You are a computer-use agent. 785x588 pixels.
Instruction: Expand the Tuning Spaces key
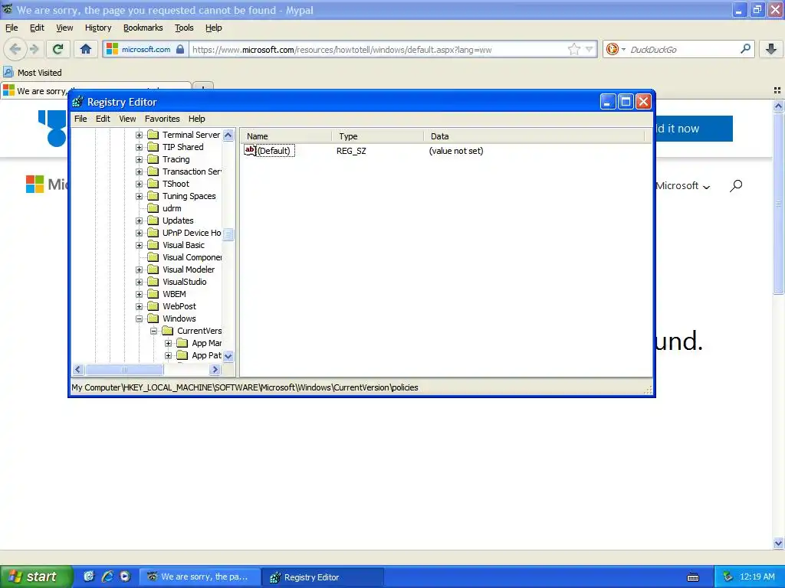click(x=140, y=196)
